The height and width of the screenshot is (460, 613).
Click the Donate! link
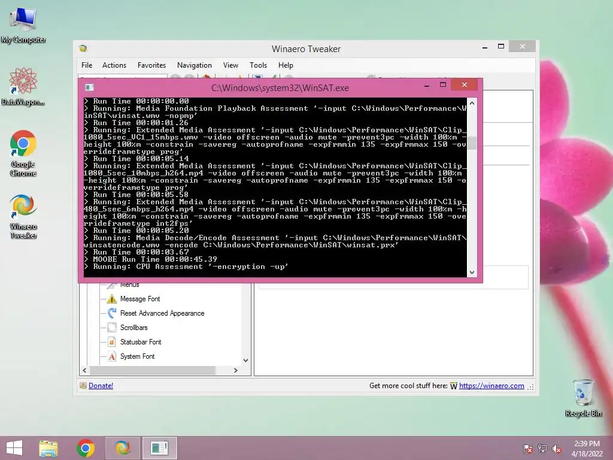pyautogui.click(x=101, y=386)
